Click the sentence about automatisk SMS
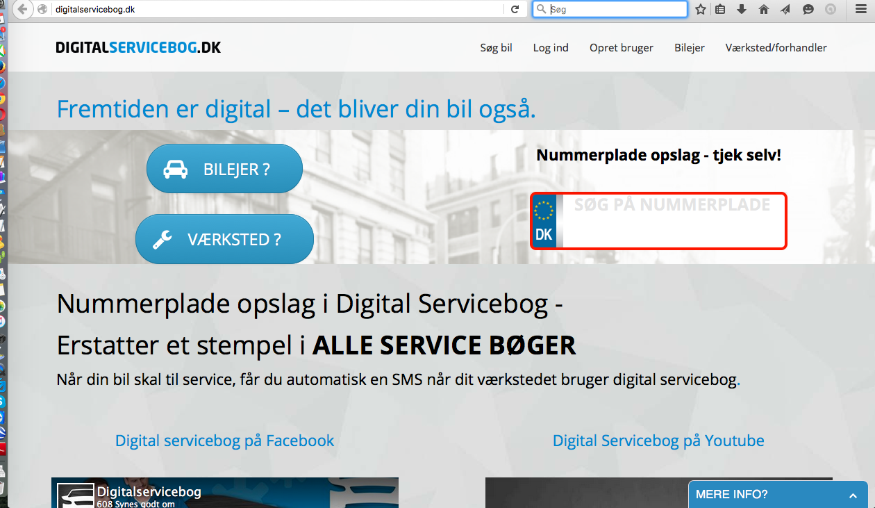 click(398, 380)
